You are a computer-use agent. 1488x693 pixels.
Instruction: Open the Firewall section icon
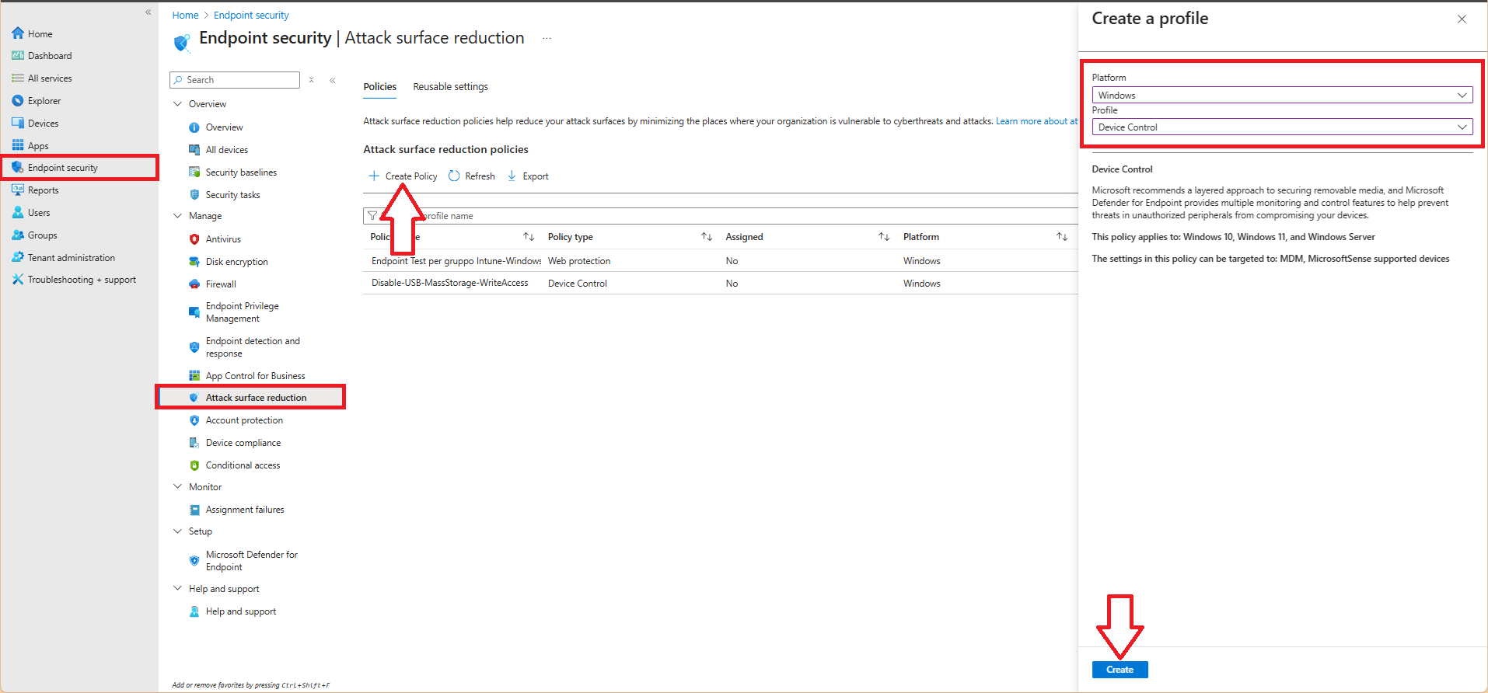[x=194, y=284]
